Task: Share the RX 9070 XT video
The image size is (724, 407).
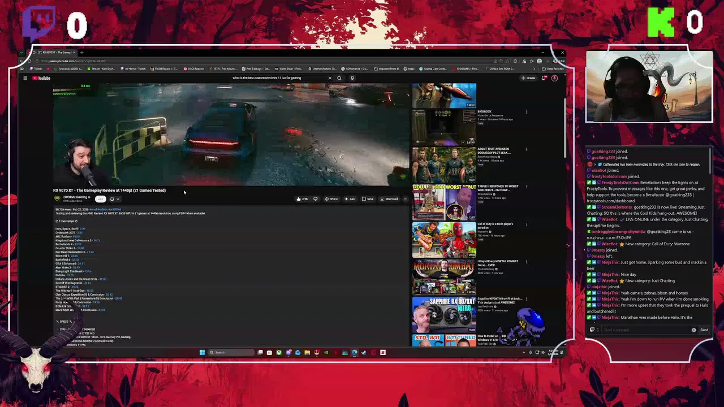Action: point(331,199)
